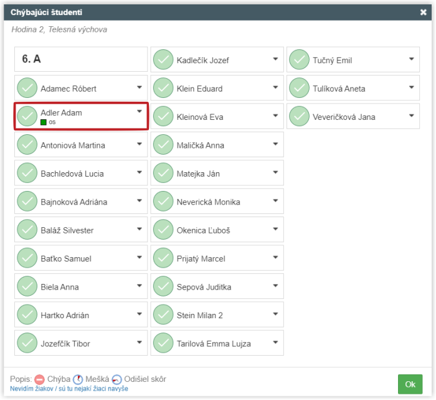Select the 6. A class header cell
This screenshot has width=436, height=400.
point(81,59)
